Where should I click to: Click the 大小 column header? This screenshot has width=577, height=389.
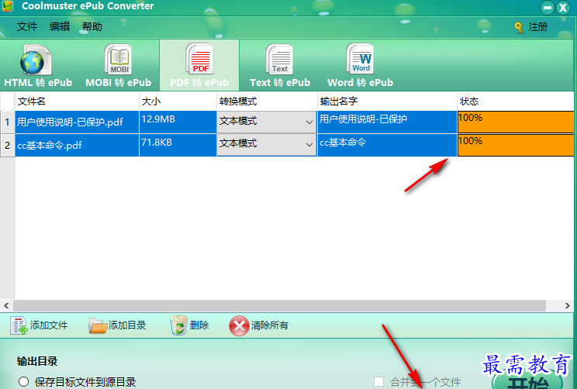[178, 102]
